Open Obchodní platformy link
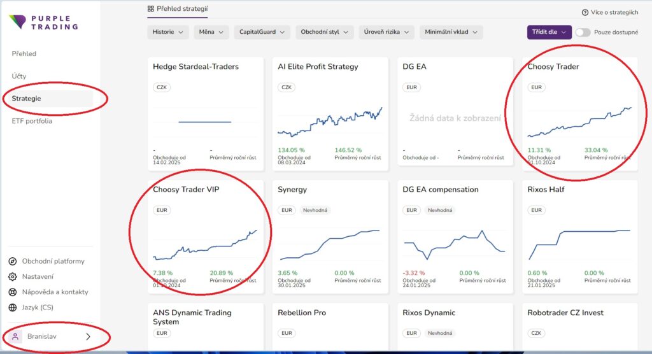This screenshot has height=354, width=652. point(53,261)
